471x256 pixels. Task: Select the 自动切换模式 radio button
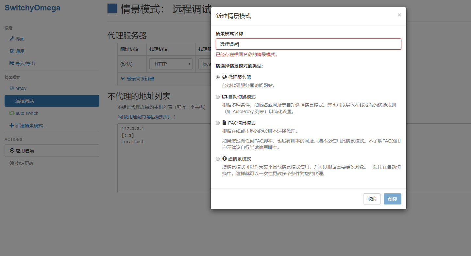(218, 97)
